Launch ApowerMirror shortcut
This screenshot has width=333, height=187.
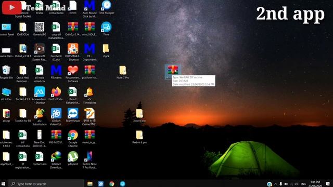click(40, 96)
